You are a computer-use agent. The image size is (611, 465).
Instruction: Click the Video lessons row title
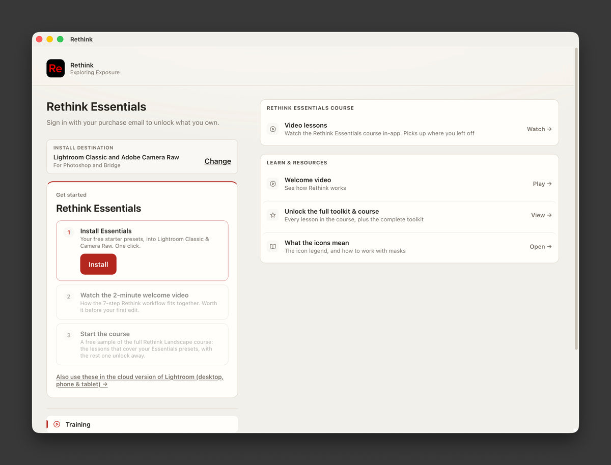click(x=305, y=125)
